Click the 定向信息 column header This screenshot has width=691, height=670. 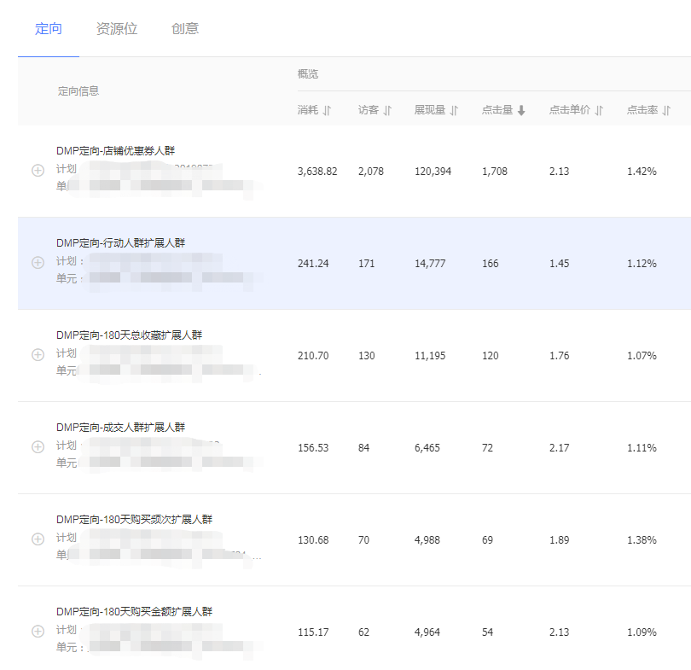[78, 91]
